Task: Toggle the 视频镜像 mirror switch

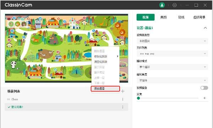Action: click(x=204, y=88)
